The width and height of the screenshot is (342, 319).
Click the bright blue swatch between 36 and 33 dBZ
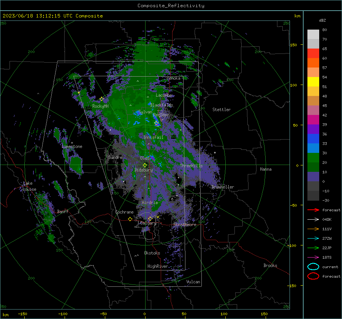pyautogui.click(x=313, y=139)
